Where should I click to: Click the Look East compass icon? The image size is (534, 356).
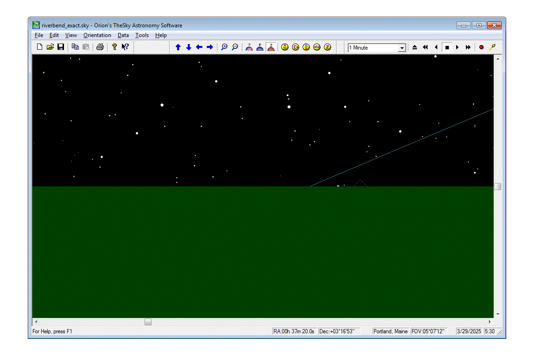click(296, 47)
